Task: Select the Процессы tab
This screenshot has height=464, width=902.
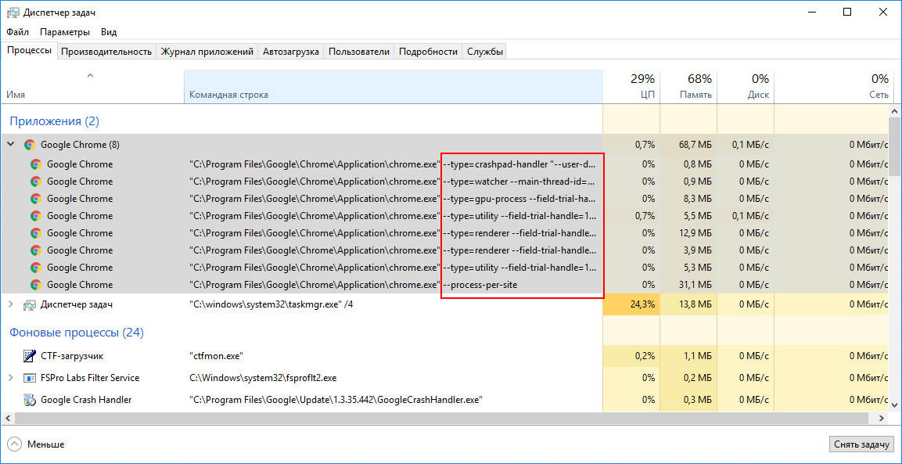Action: pos(29,51)
